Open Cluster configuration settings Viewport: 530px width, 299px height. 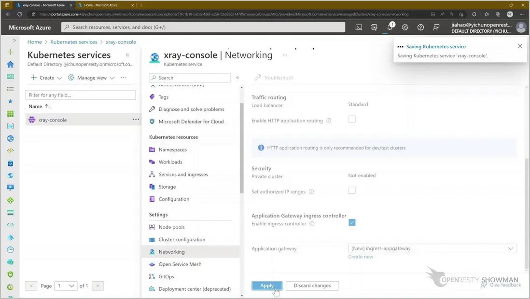coord(182,240)
